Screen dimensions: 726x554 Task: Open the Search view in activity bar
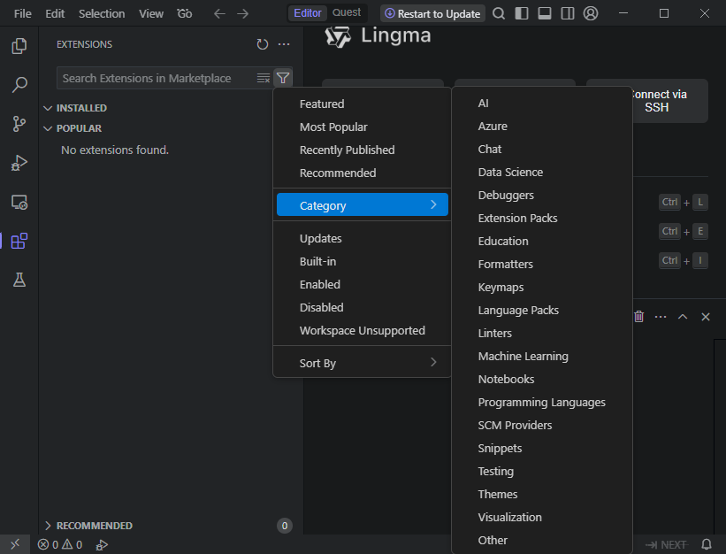(19, 85)
